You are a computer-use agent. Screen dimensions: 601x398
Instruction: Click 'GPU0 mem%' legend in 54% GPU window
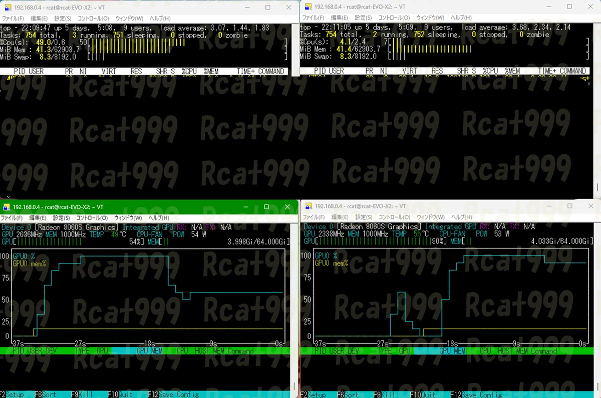[x=29, y=263]
